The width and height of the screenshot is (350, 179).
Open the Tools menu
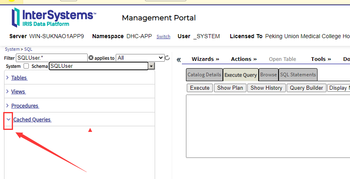321,59
